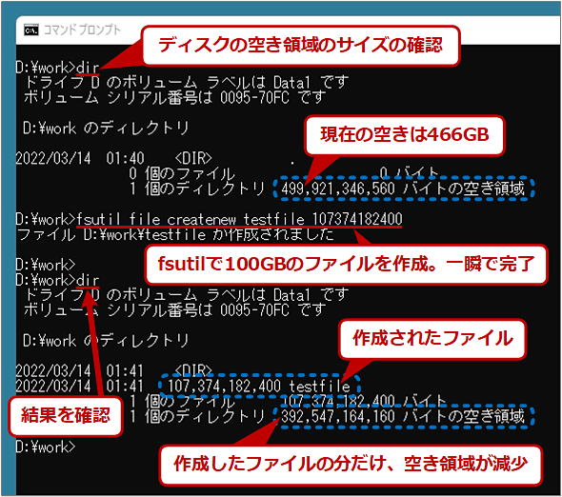Click '499,921,346,560 バイトの空き領域' line
The image size is (562, 497).
403,189
